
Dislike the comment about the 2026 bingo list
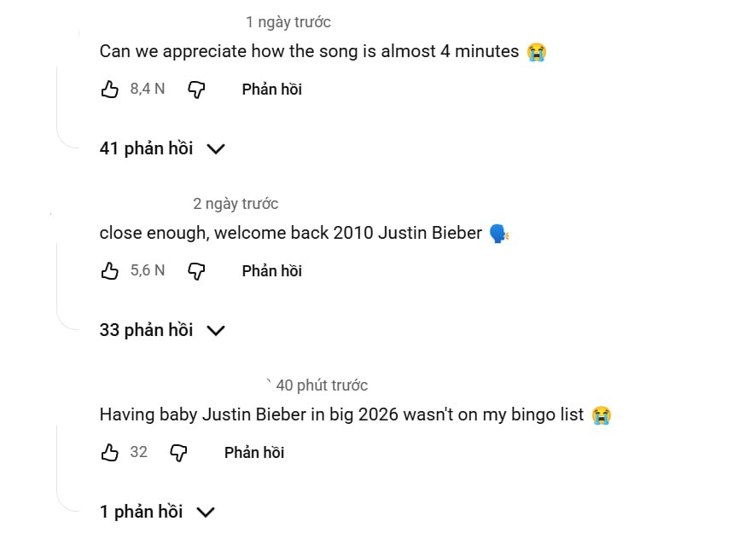pos(178,452)
